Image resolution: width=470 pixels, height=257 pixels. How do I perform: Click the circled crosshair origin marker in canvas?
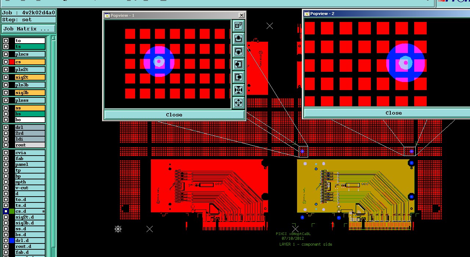[118, 229]
